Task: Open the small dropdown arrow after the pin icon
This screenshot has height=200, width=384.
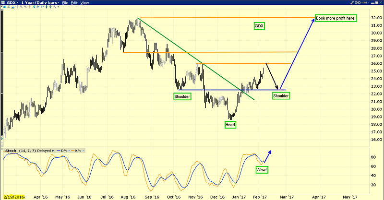Action: pos(368,2)
